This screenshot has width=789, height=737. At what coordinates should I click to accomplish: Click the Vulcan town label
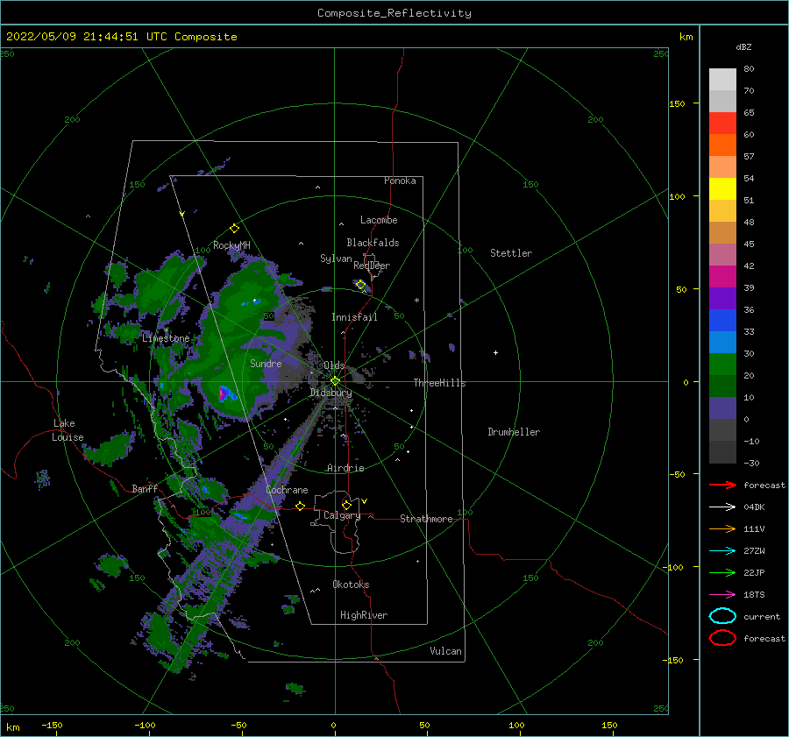click(445, 651)
